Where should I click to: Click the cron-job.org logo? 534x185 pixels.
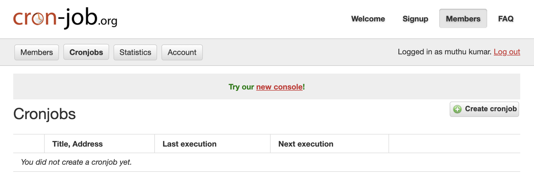point(65,18)
